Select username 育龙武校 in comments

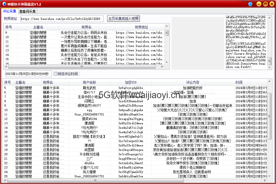coord(90,88)
